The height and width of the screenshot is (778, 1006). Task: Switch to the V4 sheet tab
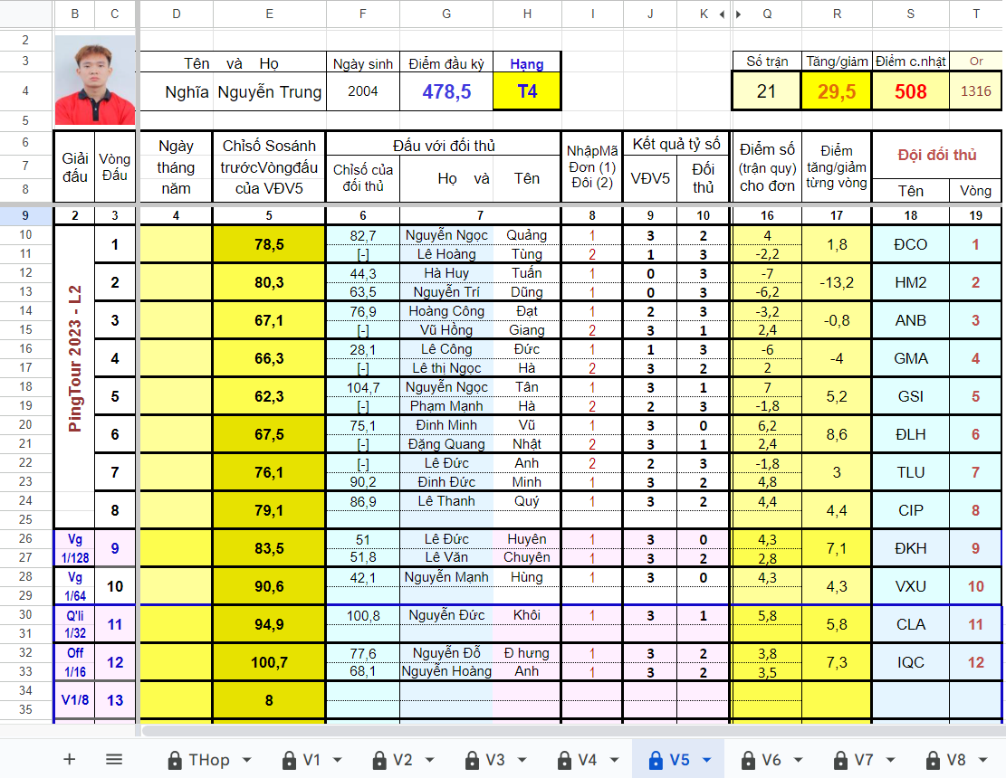click(x=587, y=760)
